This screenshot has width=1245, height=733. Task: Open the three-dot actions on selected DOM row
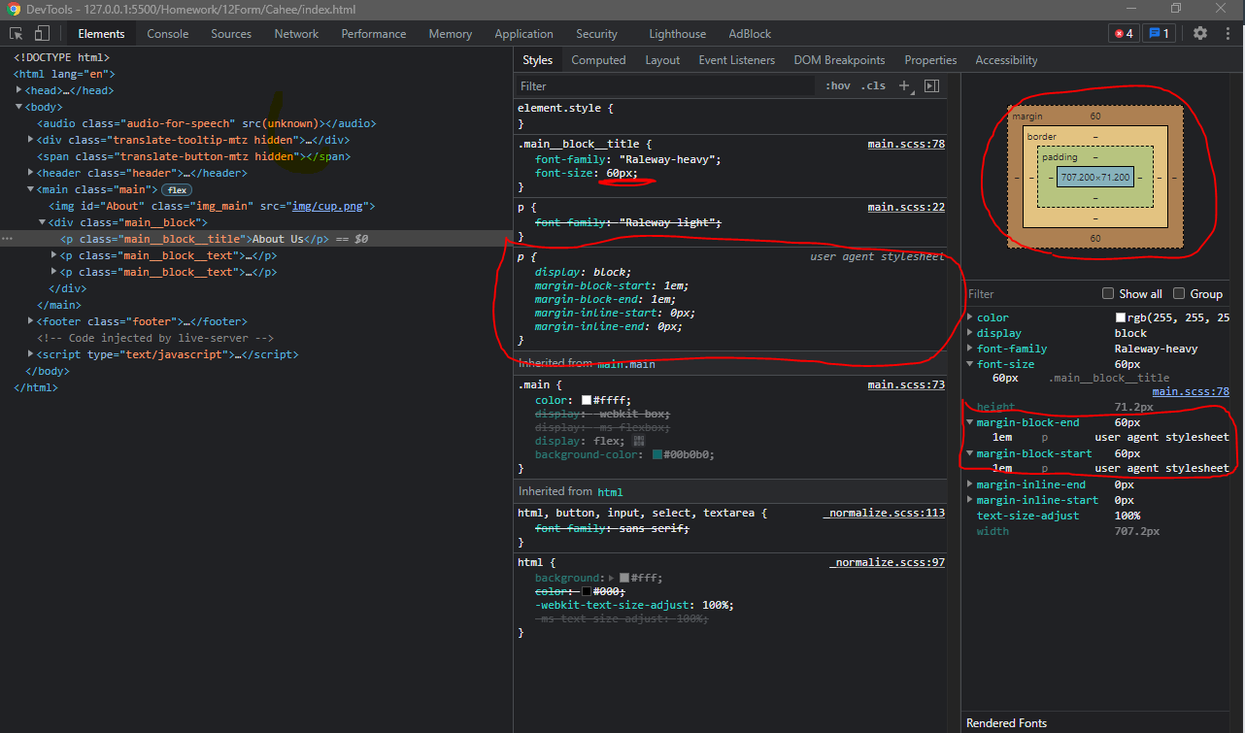click(7, 239)
